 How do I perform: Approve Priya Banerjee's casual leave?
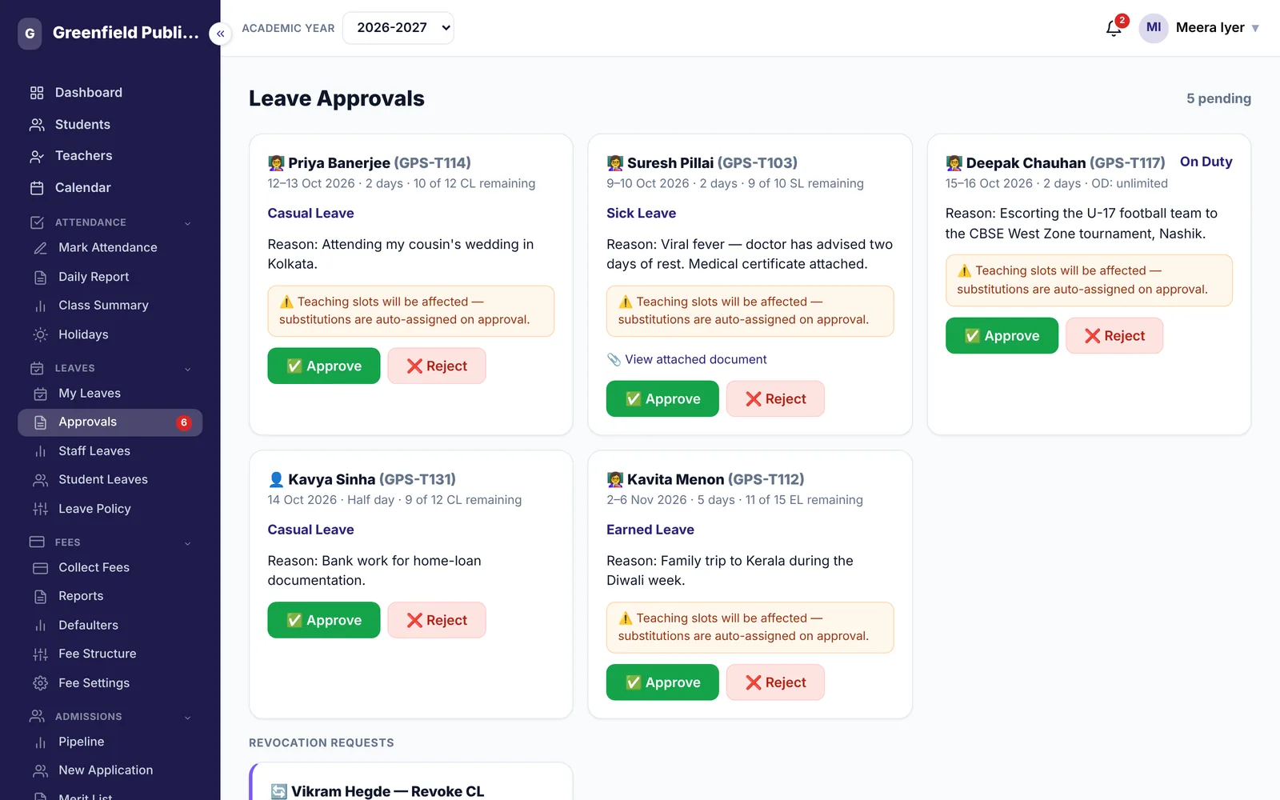coord(324,366)
